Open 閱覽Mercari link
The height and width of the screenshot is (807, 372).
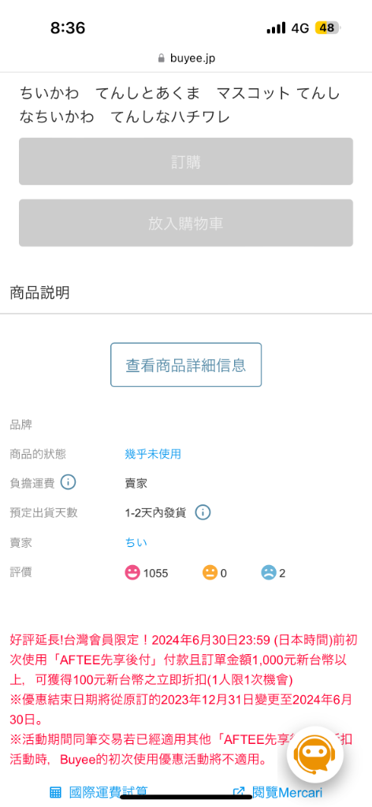click(287, 791)
